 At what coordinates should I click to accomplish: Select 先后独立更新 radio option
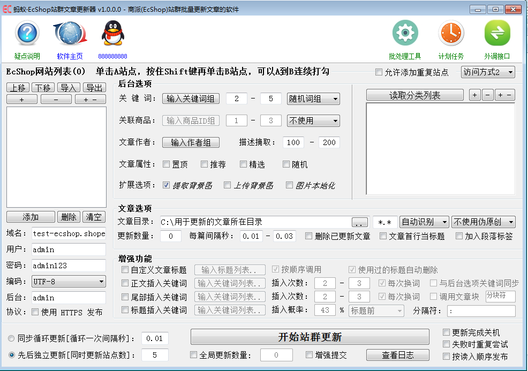click(11, 355)
